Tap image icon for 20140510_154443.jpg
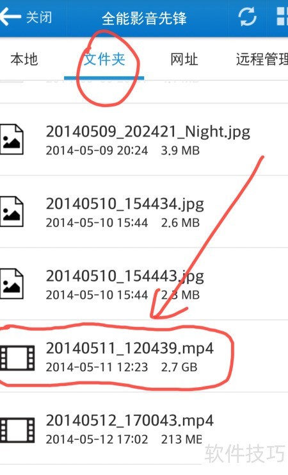This screenshot has height=475, width=288. (x=12, y=283)
